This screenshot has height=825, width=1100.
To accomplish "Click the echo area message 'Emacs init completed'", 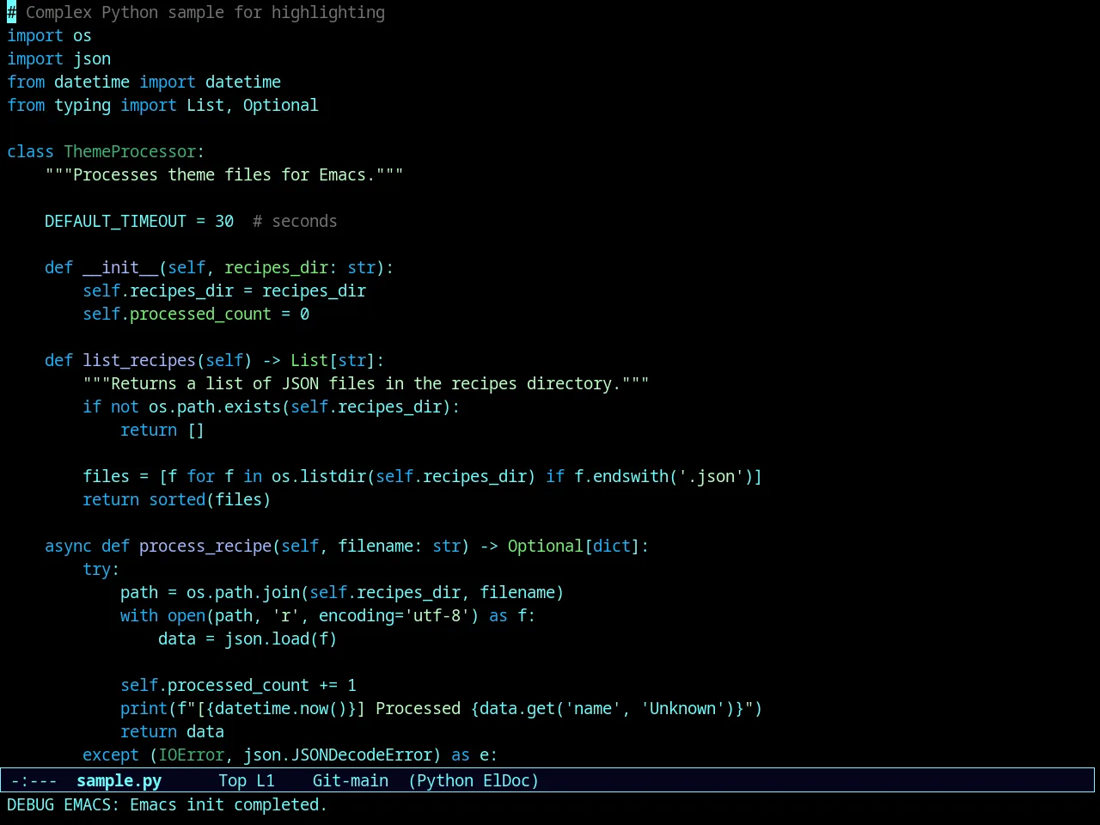I will (x=229, y=804).
